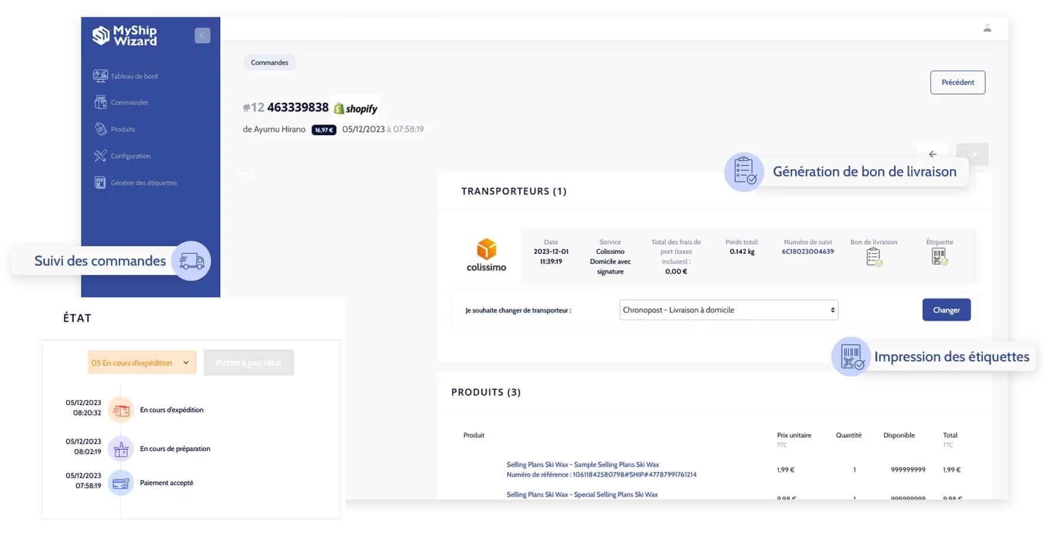The width and height of the screenshot is (1044, 540).
Task: Go to previous order with left arrow
Action: point(932,155)
